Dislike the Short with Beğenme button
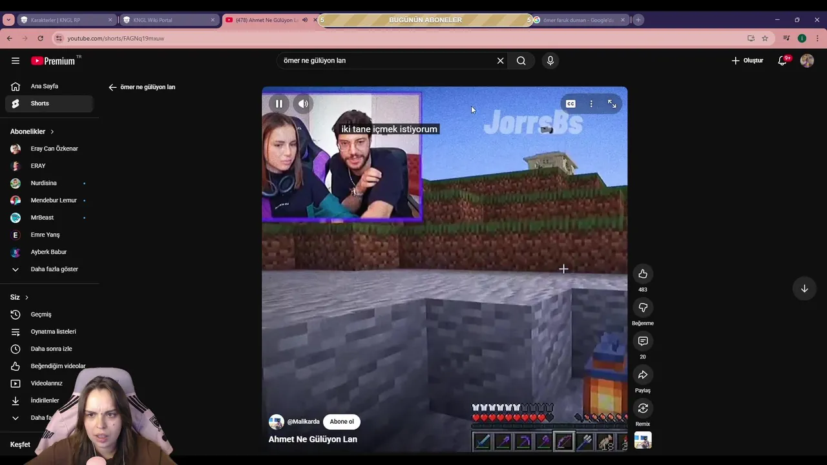Image resolution: width=827 pixels, height=465 pixels. (643, 307)
